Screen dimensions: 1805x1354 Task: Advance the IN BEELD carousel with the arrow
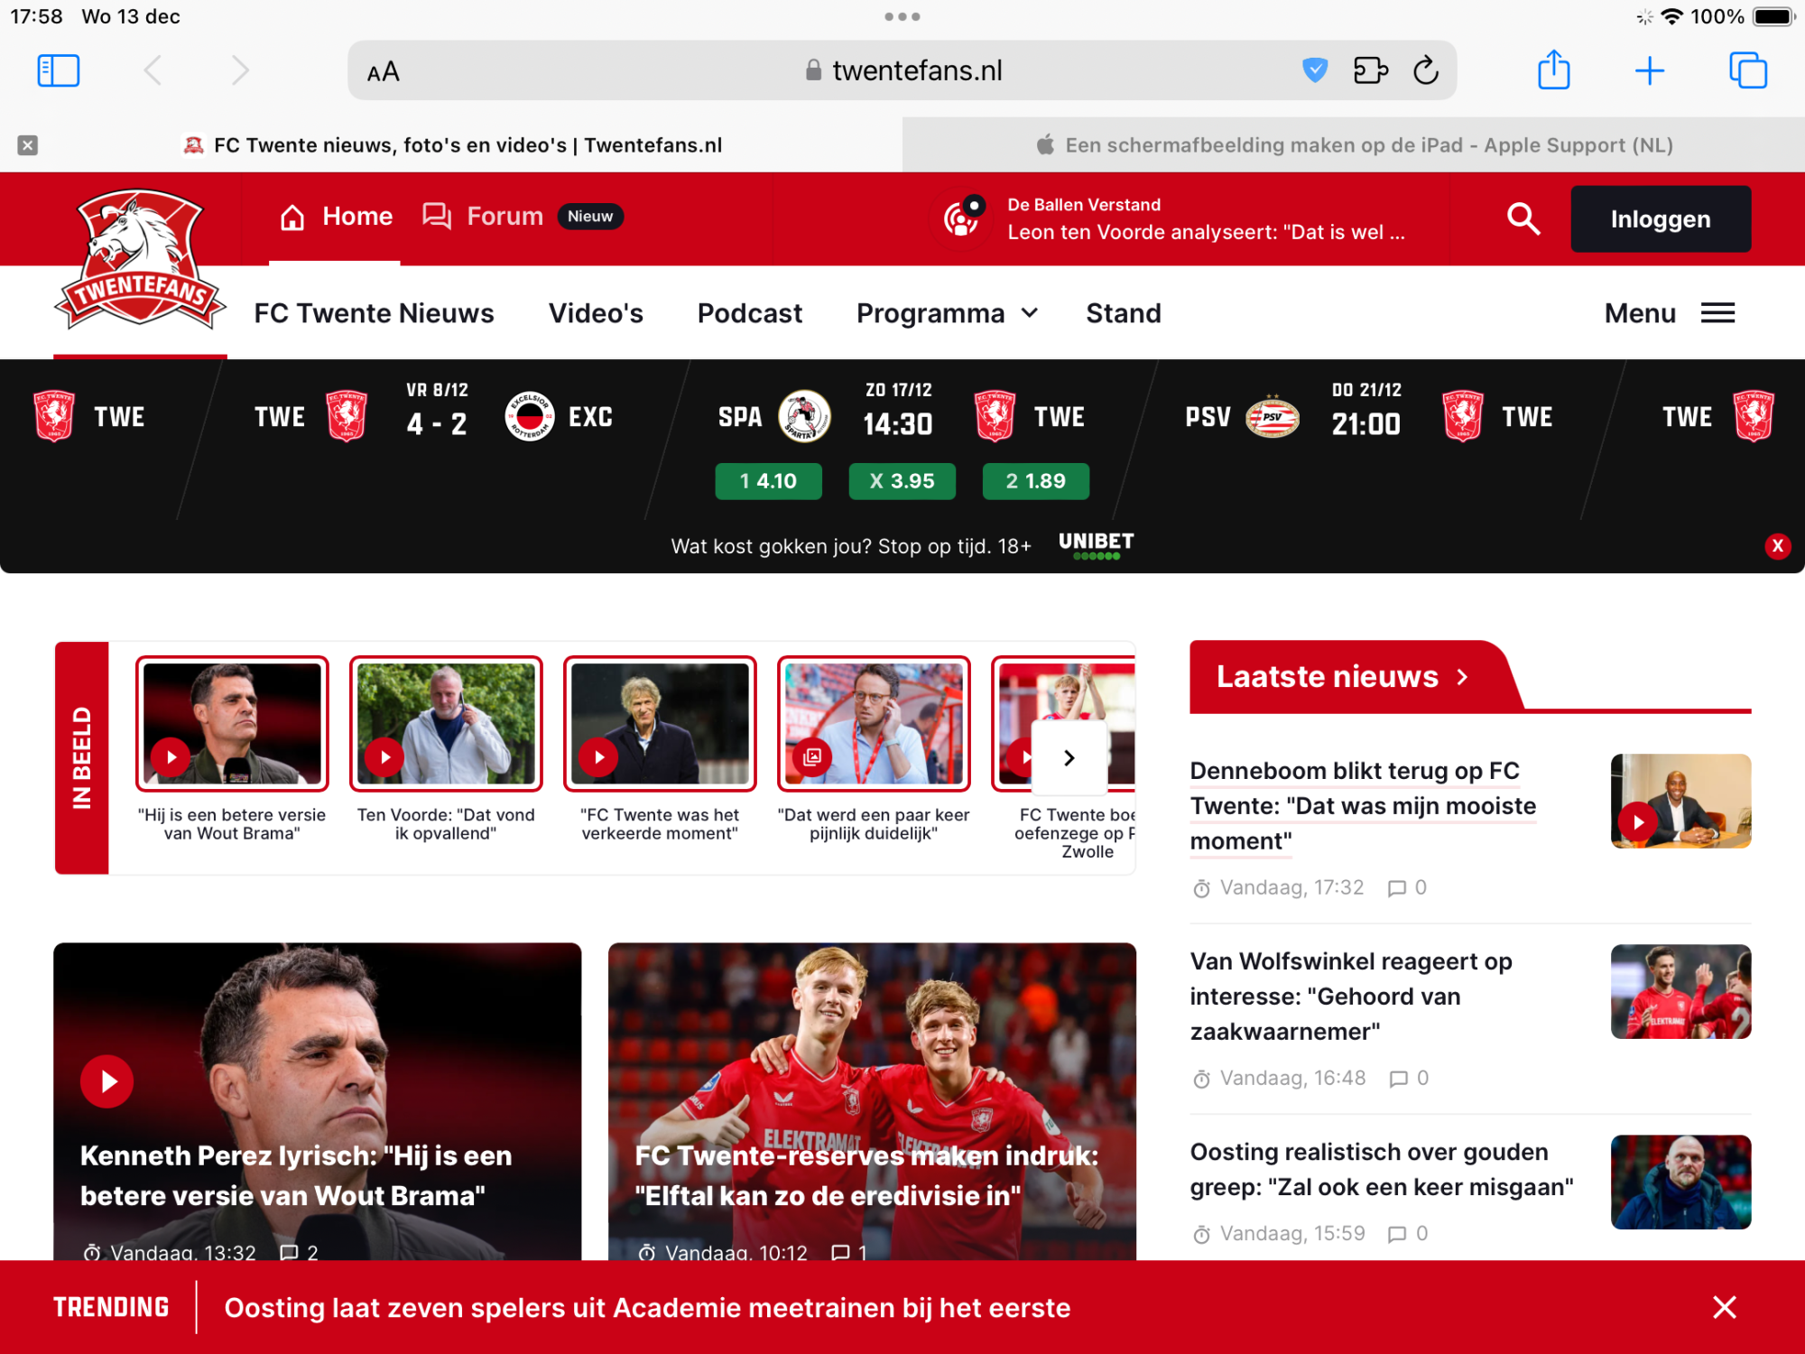(1069, 758)
